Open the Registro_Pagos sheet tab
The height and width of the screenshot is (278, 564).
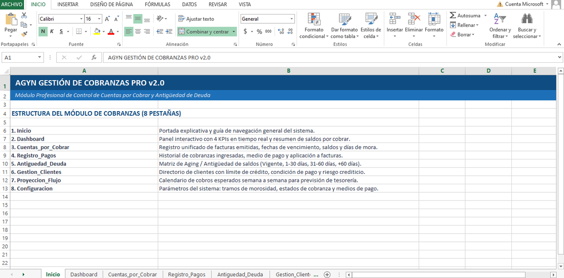pos(187,274)
